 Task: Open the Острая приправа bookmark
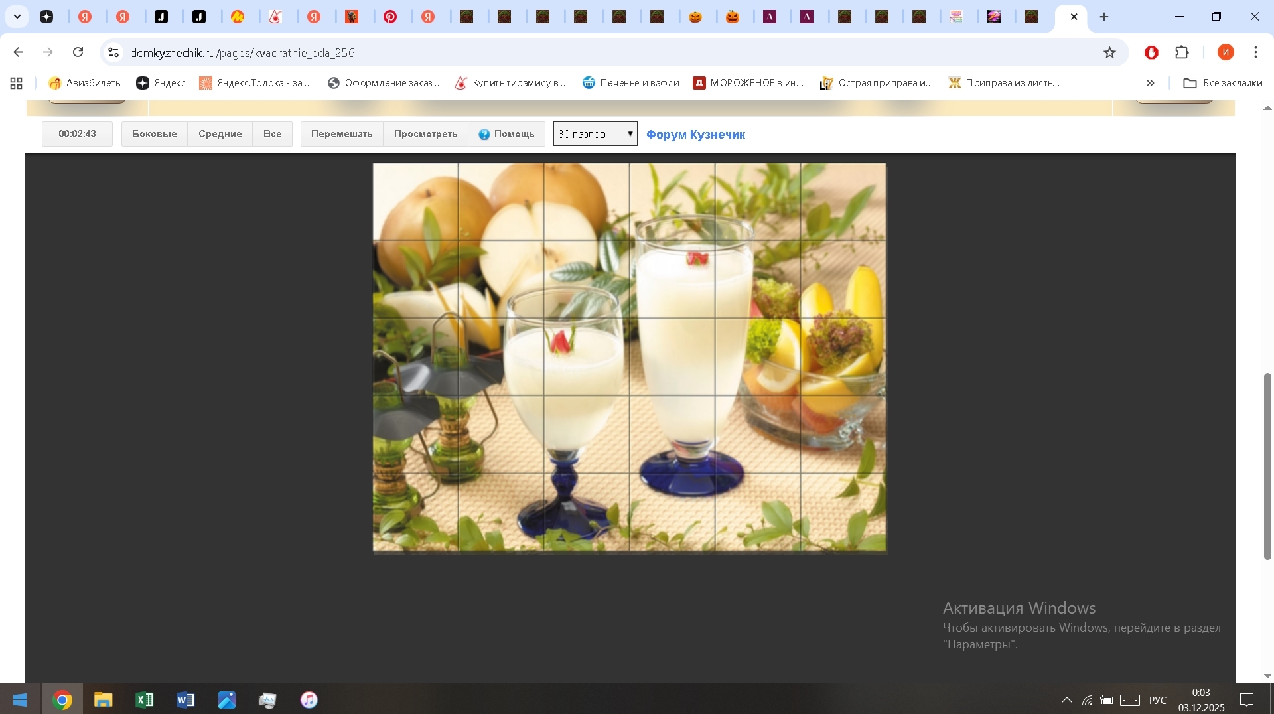pos(877,83)
